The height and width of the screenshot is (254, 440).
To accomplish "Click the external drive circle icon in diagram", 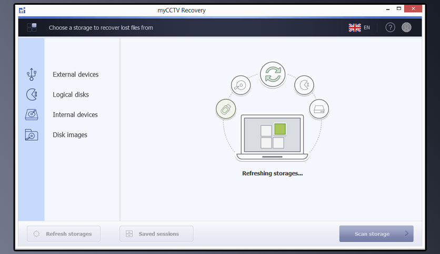I will pyautogui.click(x=319, y=109).
